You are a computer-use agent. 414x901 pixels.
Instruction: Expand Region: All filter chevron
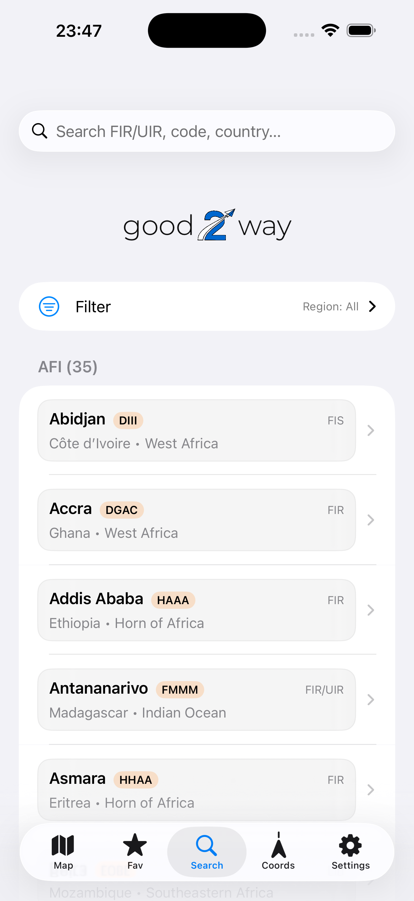(x=373, y=306)
